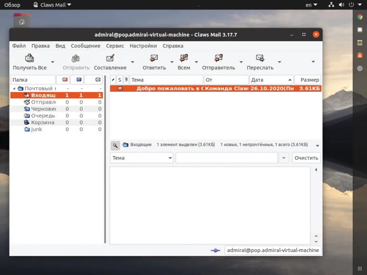Viewport: 367px width, 275px height.
Task: Open Chrome from the Ubuntu dock
Action: pos(360,17)
